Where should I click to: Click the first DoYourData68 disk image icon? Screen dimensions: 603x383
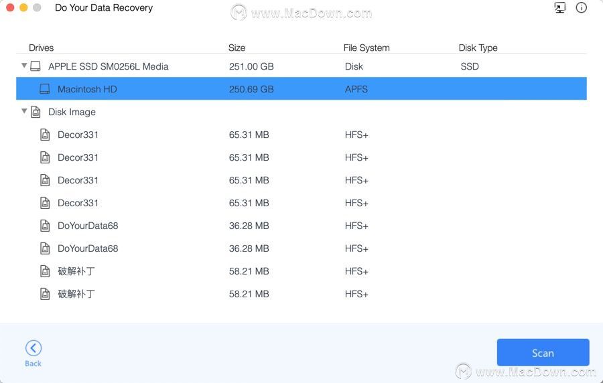(x=45, y=226)
